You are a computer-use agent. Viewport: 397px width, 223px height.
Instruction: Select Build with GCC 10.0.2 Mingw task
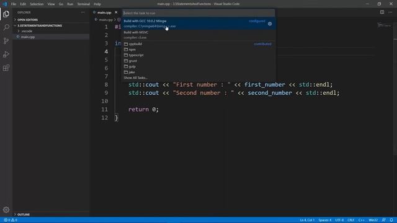(198, 24)
